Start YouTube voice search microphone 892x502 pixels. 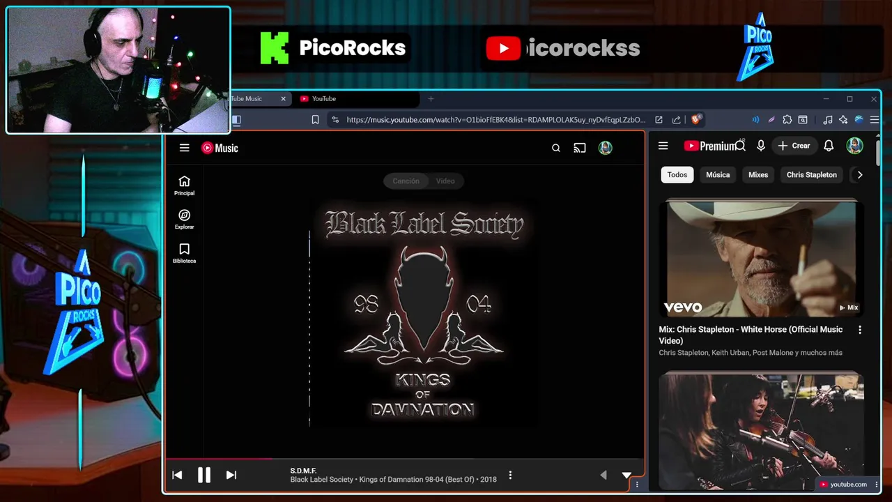coord(761,146)
